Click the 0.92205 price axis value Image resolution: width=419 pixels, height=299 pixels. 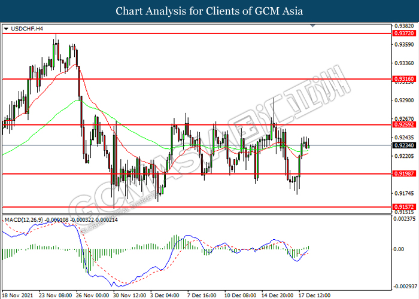point(404,155)
